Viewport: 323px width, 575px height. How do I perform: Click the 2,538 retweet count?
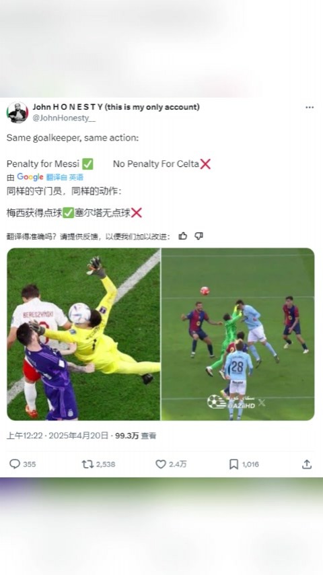click(106, 465)
